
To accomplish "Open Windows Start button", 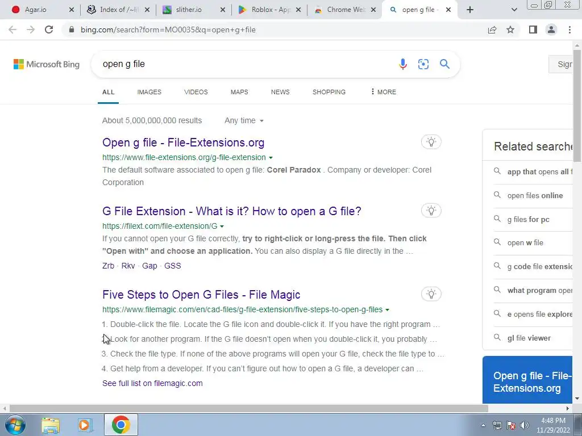I will click(15, 425).
